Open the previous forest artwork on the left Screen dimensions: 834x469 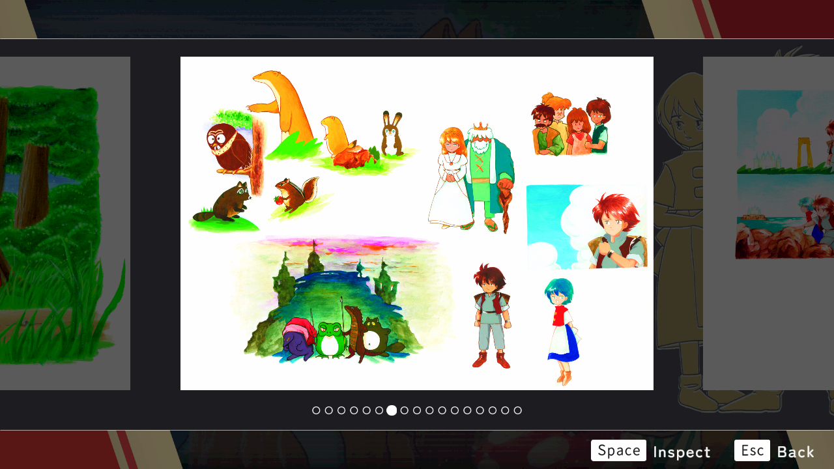click(x=65, y=223)
